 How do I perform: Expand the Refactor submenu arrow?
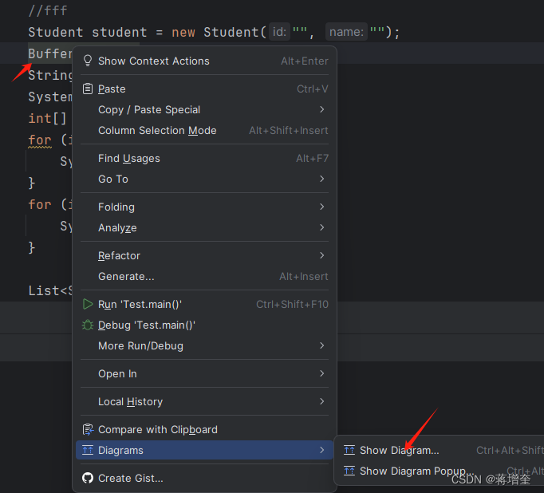tap(322, 256)
